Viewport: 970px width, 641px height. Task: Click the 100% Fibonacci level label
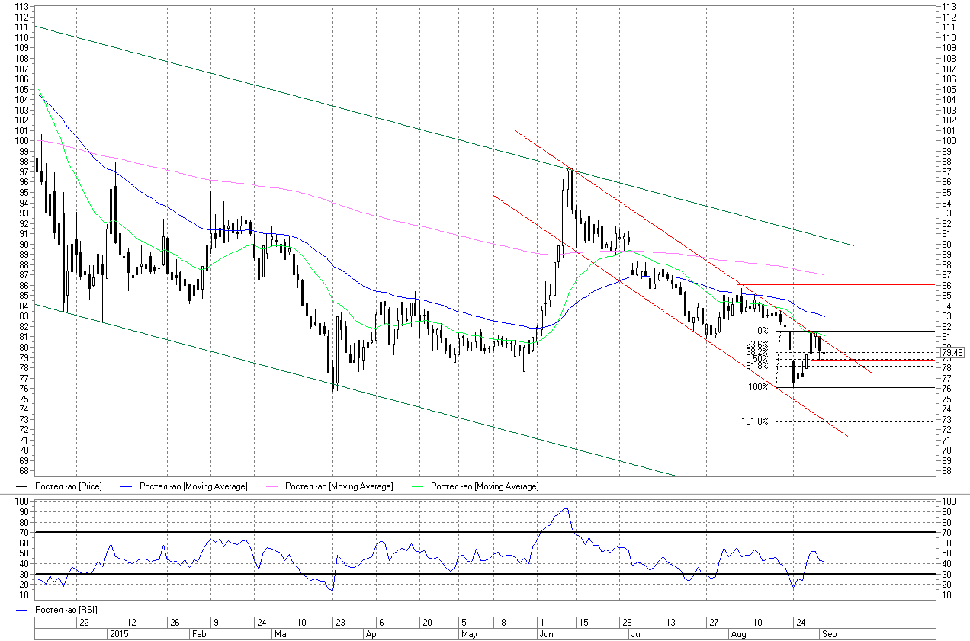coord(758,387)
